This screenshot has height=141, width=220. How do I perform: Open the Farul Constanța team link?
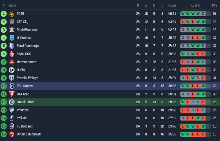[28, 46]
